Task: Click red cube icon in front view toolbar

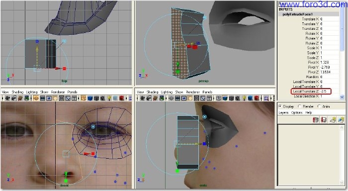Action: [121, 98]
